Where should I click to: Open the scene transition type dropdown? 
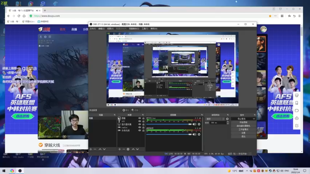[x=215, y=119]
